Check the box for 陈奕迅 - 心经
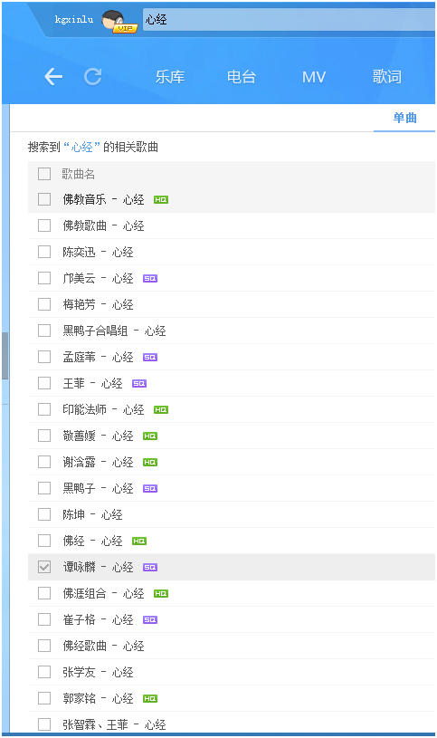 (44, 252)
